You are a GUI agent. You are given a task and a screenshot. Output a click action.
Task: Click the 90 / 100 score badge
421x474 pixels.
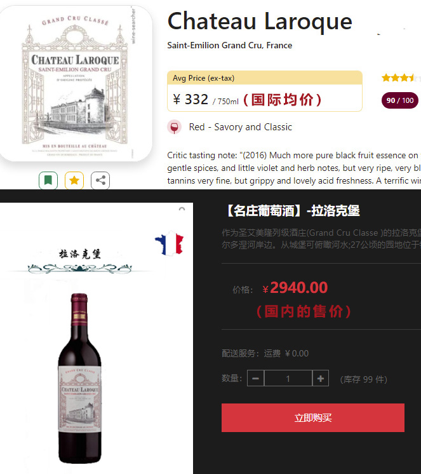tap(400, 100)
